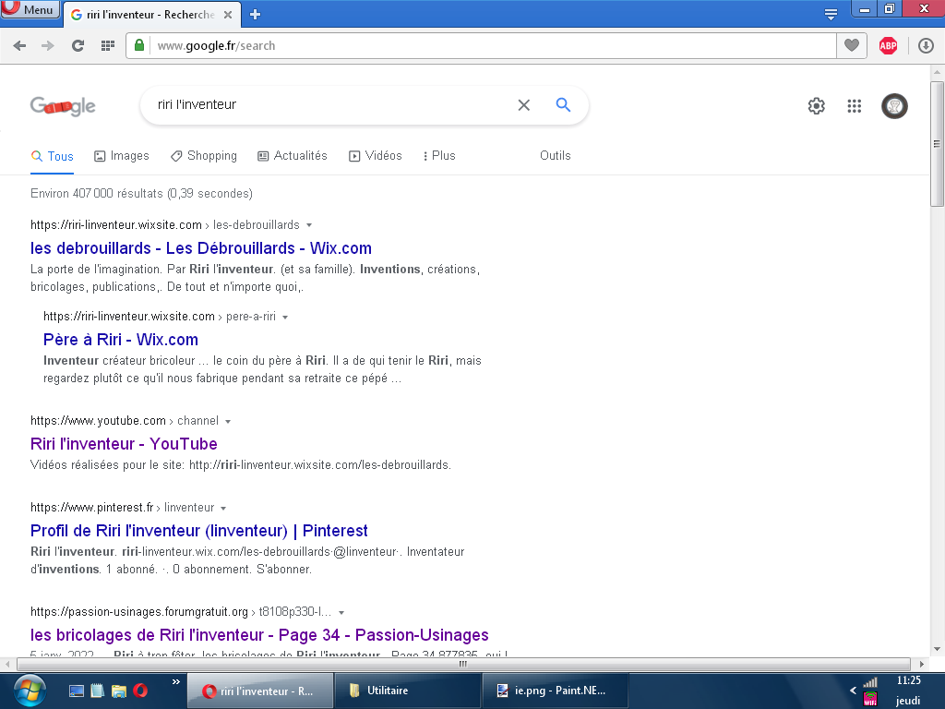945x709 pixels.
Task: Launch Opera from quick launch icon
Action: click(140, 691)
